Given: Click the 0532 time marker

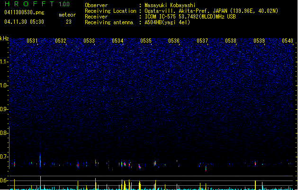Looking at the screenshot, I should [x=61, y=41].
